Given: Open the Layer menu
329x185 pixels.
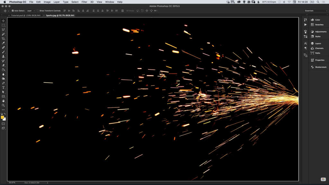Looking at the screenshot, I should tap(57, 2).
